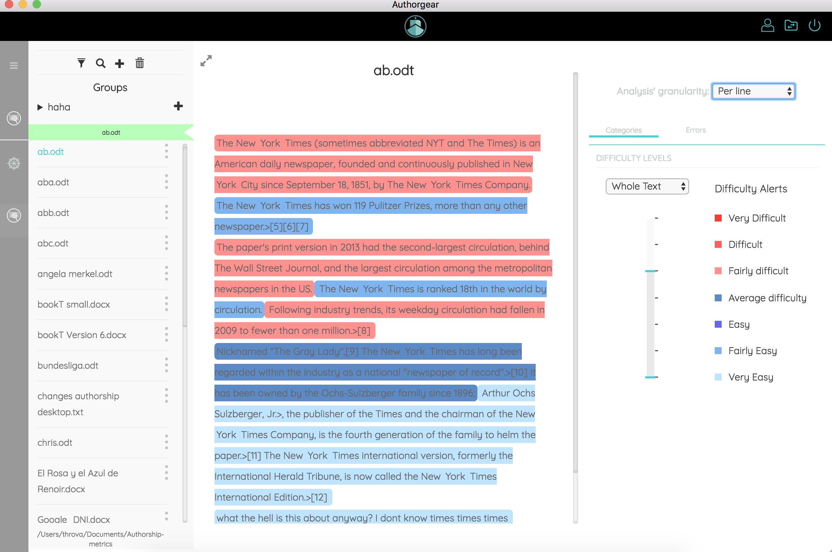This screenshot has width=832, height=552.
Task: Open changes authorship desktop.txt file
Action: point(78,404)
